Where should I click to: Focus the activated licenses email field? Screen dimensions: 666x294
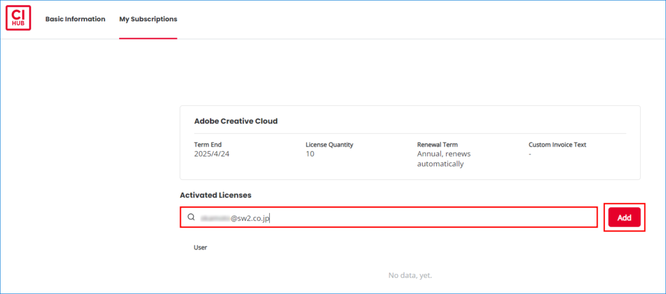pos(389,217)
